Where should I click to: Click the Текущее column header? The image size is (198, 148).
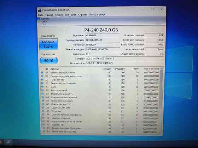tap(106, 69)
